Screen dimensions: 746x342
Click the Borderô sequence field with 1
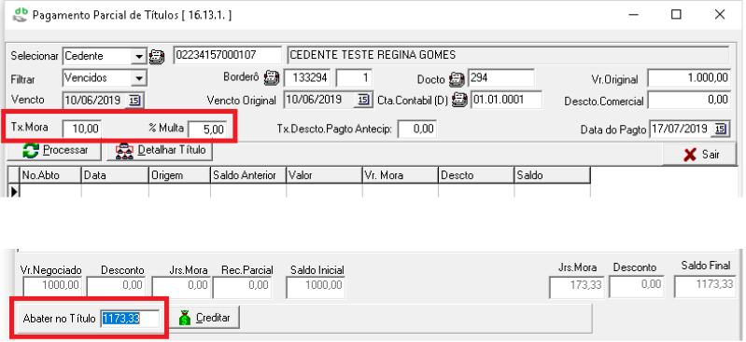354,78
